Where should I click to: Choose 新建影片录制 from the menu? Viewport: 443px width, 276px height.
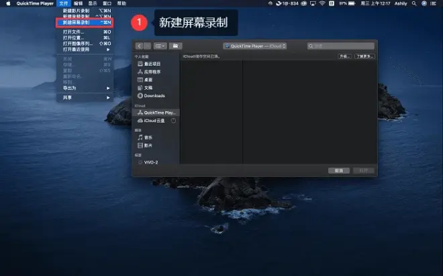(x=85, y=11)
